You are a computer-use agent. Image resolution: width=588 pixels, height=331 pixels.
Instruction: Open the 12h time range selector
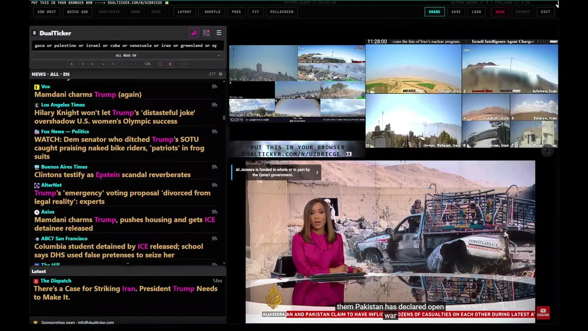click(147, 64)
